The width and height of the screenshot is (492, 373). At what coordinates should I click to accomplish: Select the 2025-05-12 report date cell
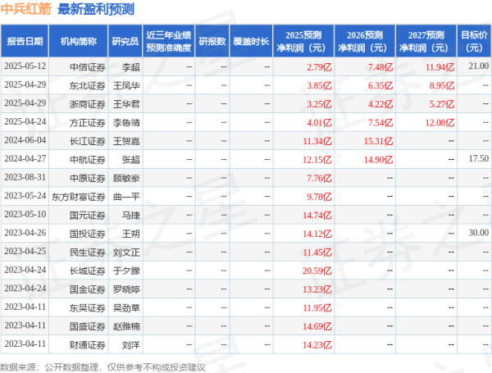(25, 66)
